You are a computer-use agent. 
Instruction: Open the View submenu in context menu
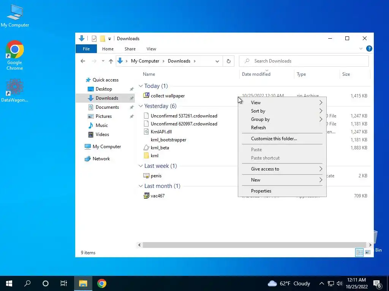click(282, 102)
